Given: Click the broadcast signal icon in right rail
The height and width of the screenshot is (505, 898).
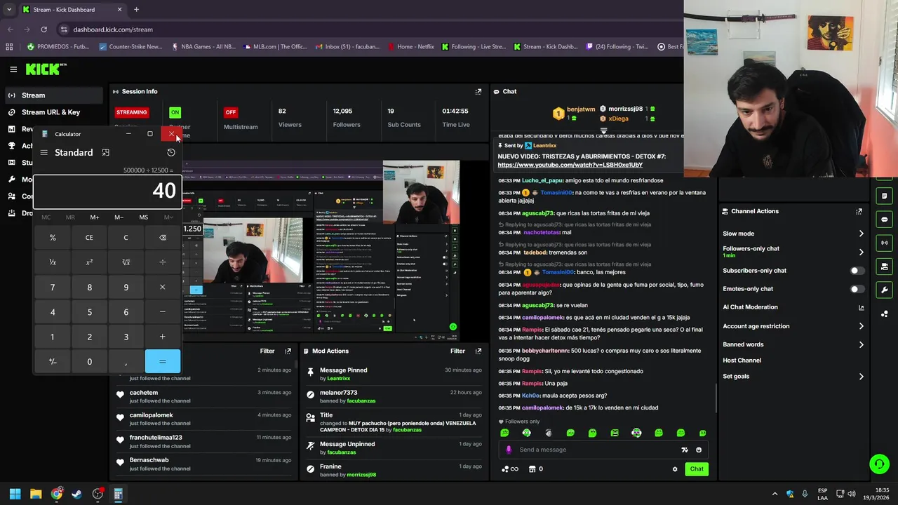Looking at the screenshot, I should click(884, 243).
